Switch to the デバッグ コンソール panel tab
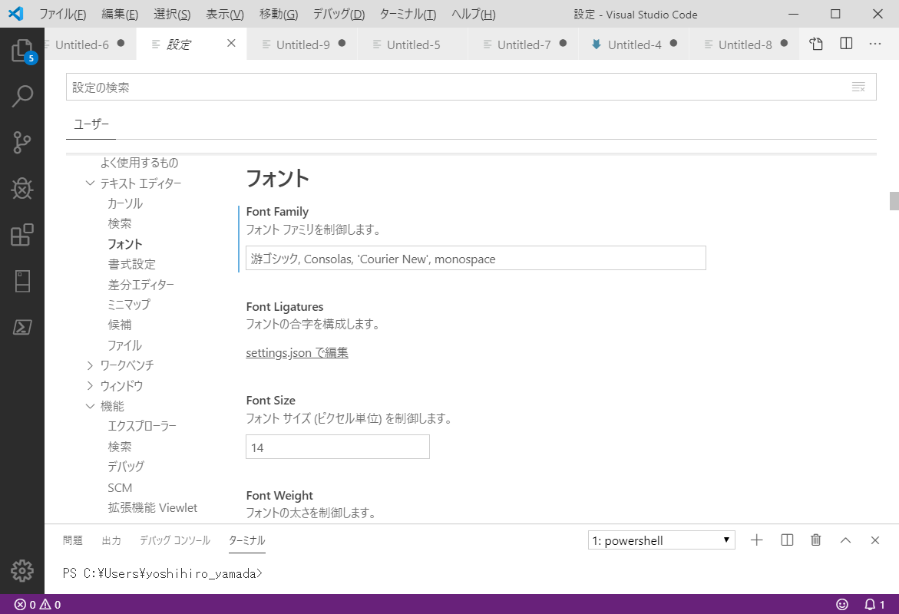 click(x=175, y=540)
